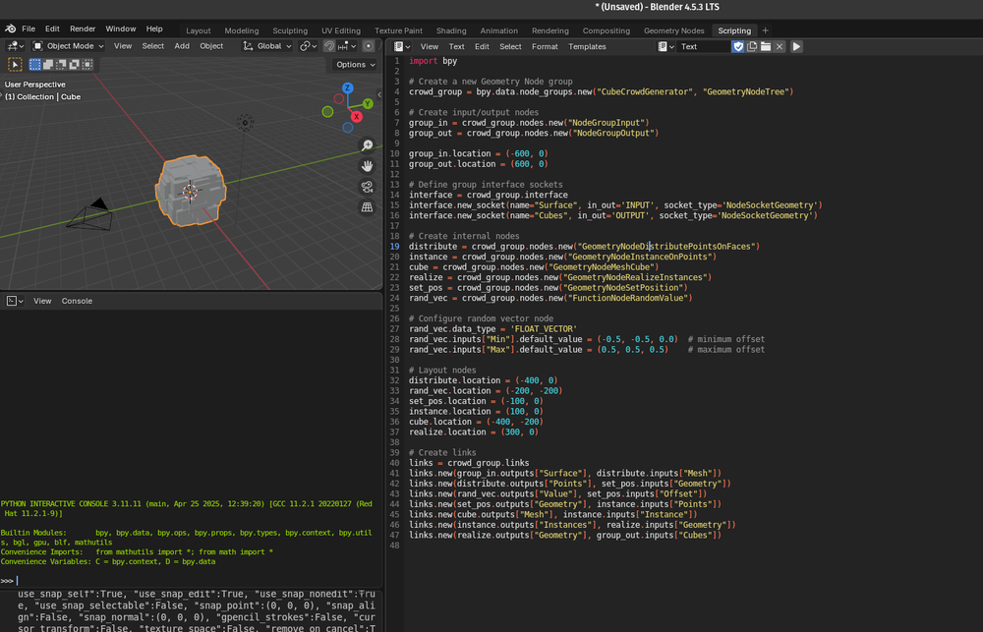The image size is (983, 632).
Task: Toggle perspective with the grid projection icon
Action: pyautogui.click(x=367, y=206)
